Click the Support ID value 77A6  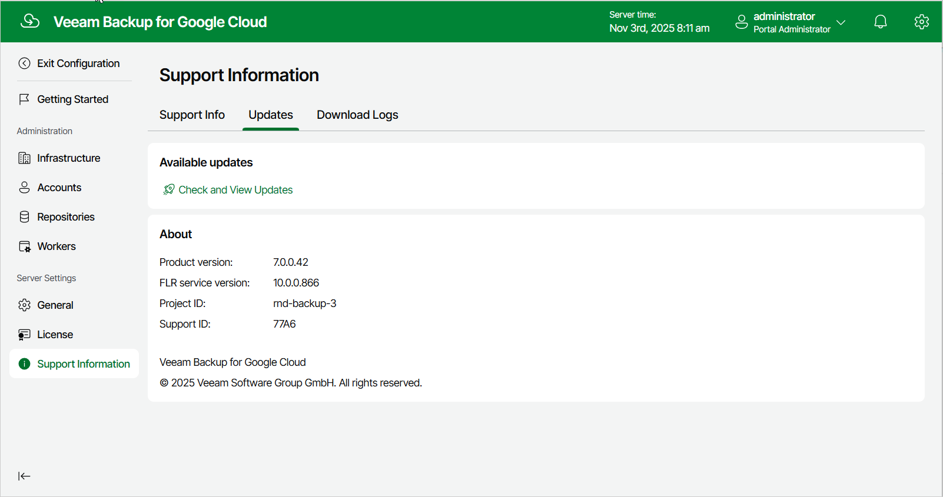coord(284,324)
